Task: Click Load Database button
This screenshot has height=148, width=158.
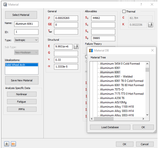Action: [x=110, y=127]
